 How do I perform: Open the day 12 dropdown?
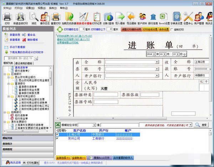tap(178, 54)
